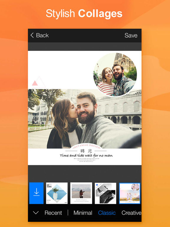Open the Creative category tab
The height and width of the screenshot is (227, 170).
click(131, 213)
